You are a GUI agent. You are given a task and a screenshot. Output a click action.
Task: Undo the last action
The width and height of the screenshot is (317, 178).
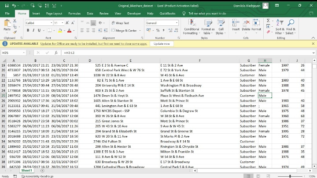14,6
